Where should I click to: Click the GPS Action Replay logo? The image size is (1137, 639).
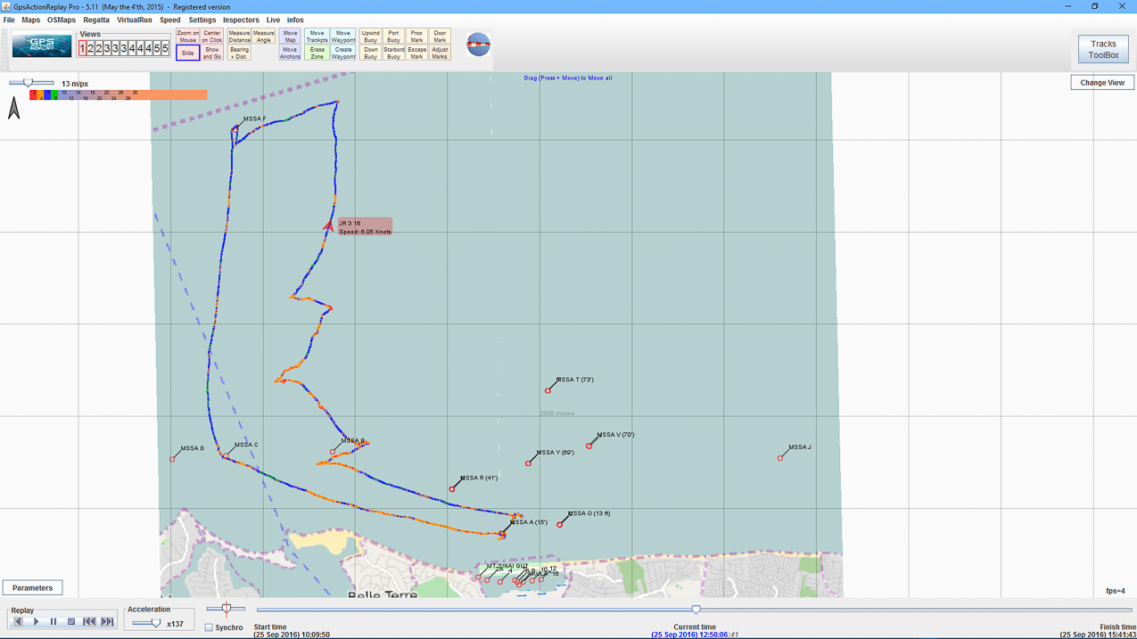tap(42, 45)
